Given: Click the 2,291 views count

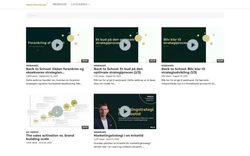Looking at the screenshot, I should click(99, 139).
